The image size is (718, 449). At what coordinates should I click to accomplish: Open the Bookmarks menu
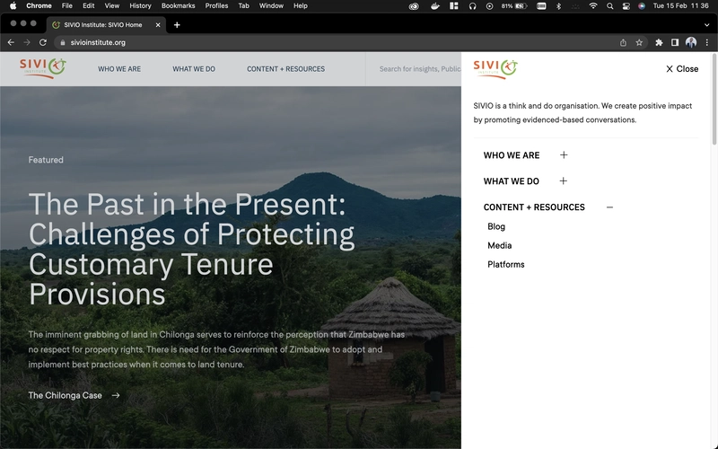(178, 5)
